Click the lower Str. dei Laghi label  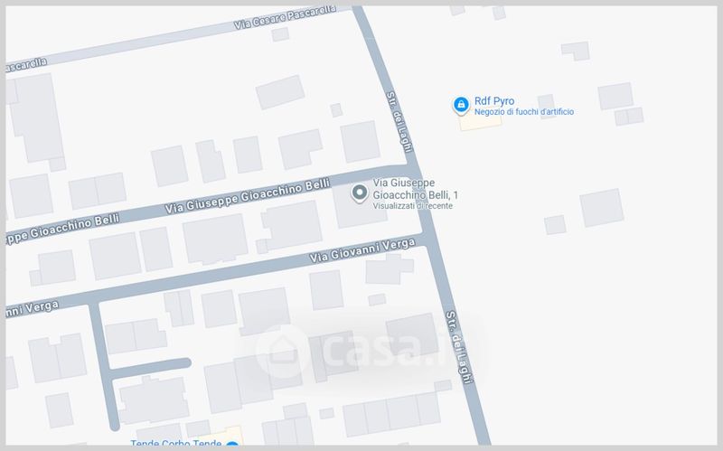pos(459,347)
